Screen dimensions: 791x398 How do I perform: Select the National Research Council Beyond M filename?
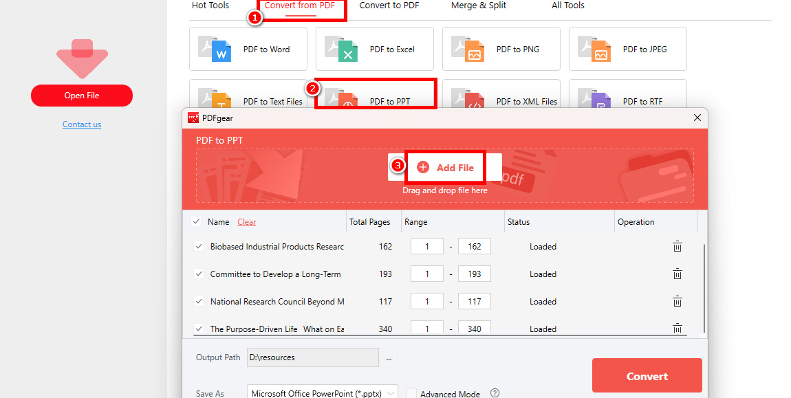277,302
